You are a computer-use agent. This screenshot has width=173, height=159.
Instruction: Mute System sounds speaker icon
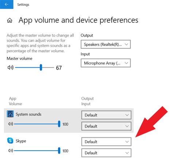coord(11,124)
